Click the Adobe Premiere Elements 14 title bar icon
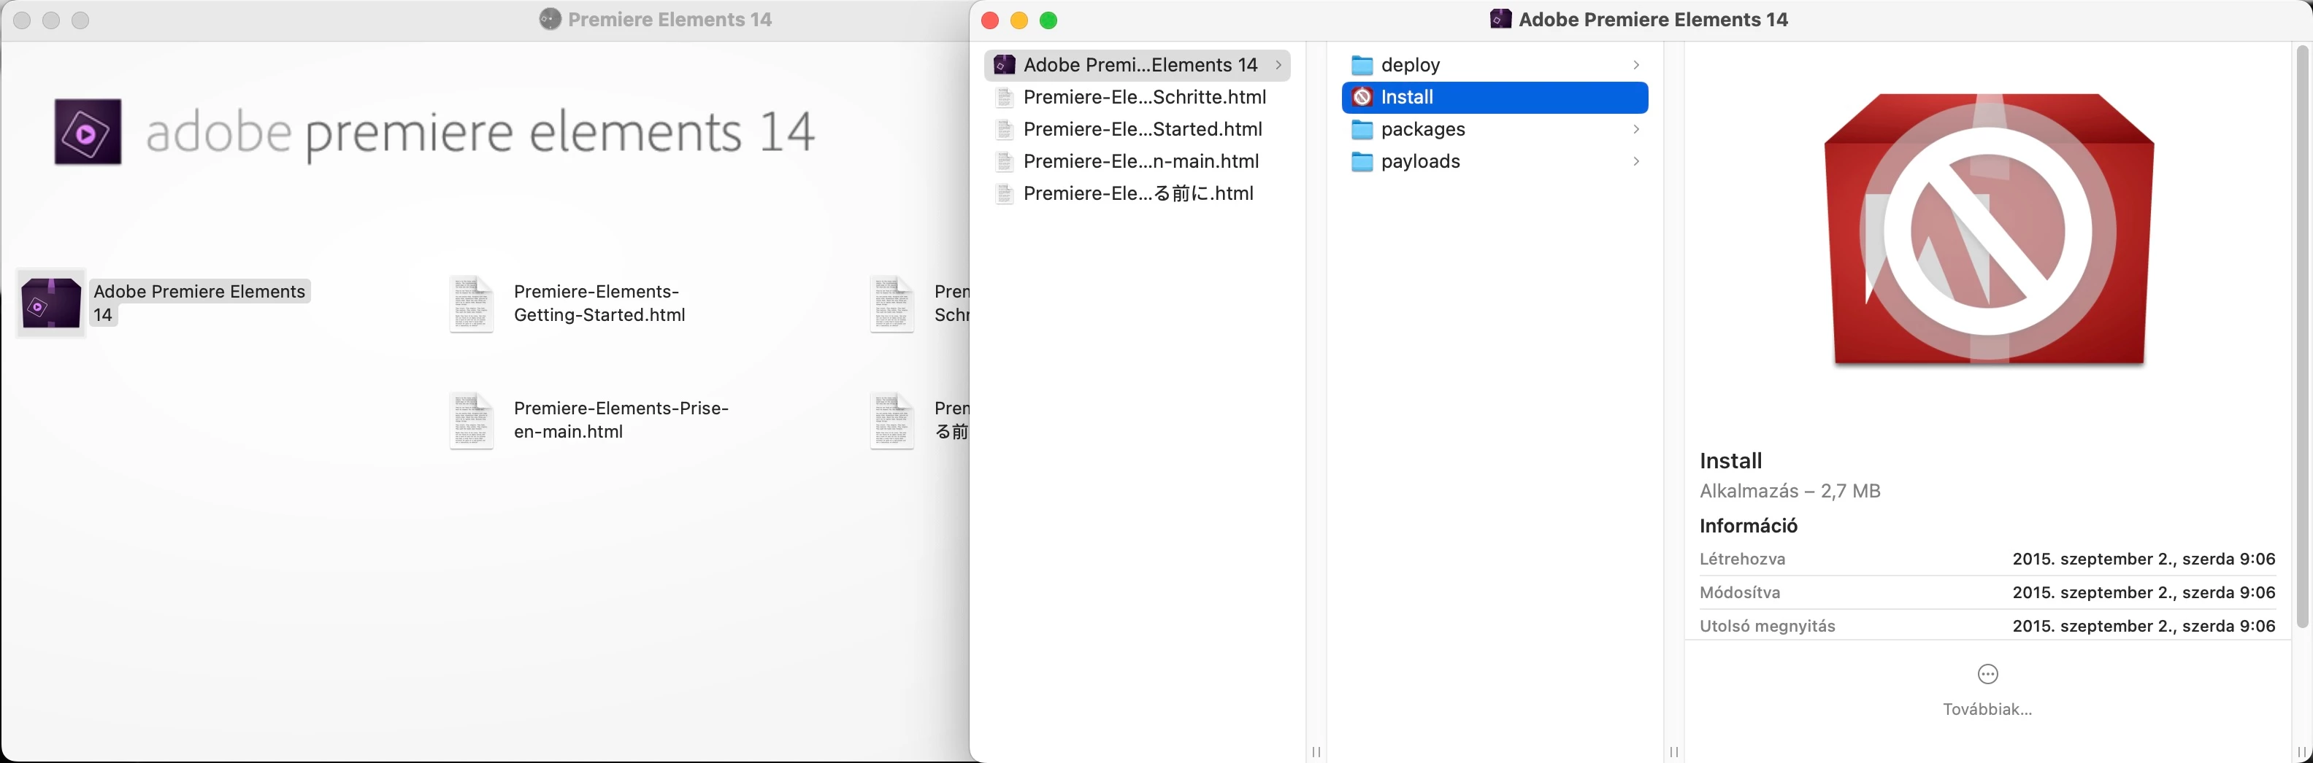 tap(1500, 19)
